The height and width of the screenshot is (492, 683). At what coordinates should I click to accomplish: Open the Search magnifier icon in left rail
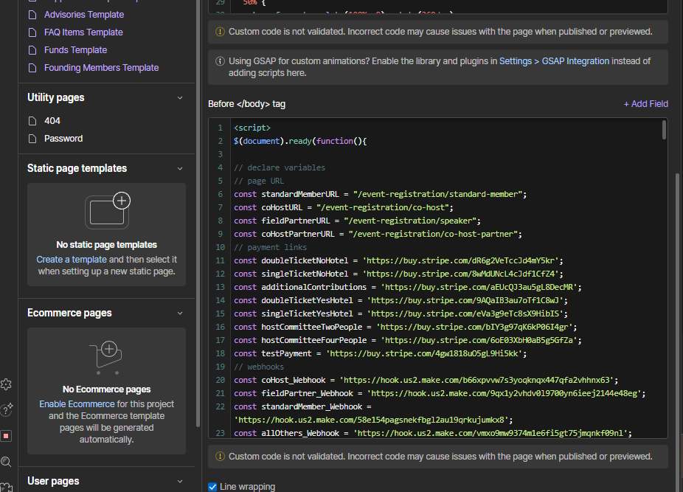(x=7, y=462)
